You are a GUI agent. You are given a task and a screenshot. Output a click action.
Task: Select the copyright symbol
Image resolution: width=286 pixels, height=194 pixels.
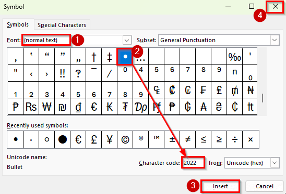(125, 139)
